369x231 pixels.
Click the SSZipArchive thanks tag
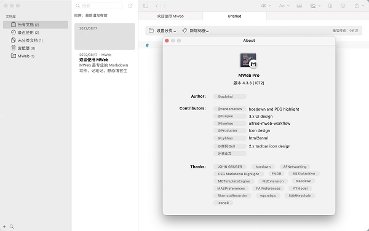click(304, 174)
